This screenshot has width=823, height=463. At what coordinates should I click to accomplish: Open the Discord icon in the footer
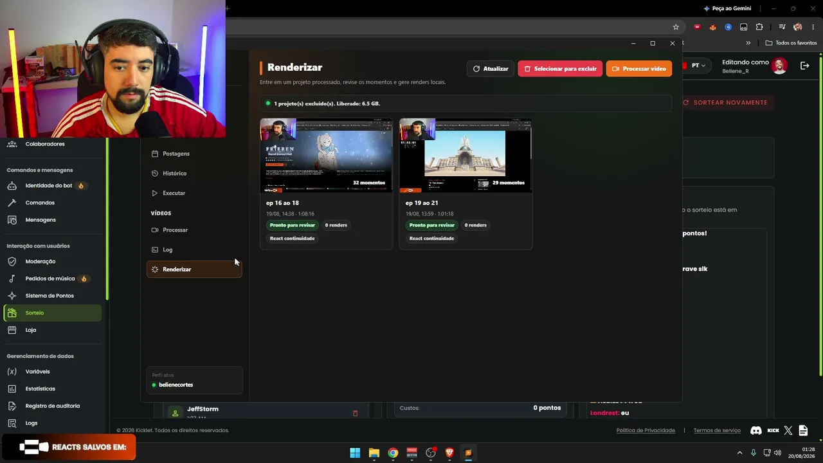coord(756,431)
